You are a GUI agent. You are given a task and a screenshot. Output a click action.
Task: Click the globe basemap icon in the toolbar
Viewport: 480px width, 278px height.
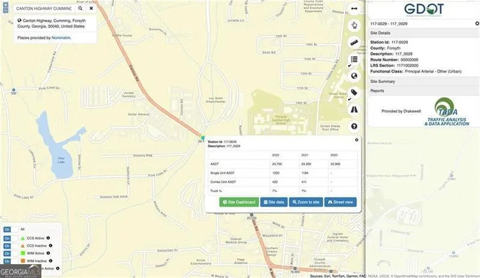[354, 76]
